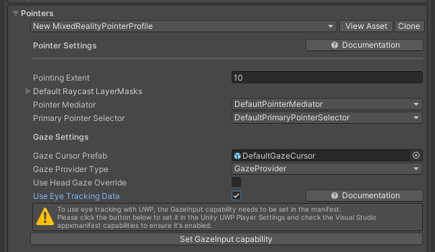Click the object picker circle for Gaze Cursor Prefab
The width and height of the screenshot is (435, 252).
tap(416, 155)
